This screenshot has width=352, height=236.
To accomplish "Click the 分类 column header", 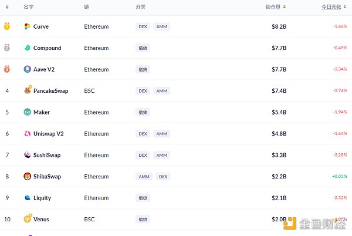I will 140,7.
